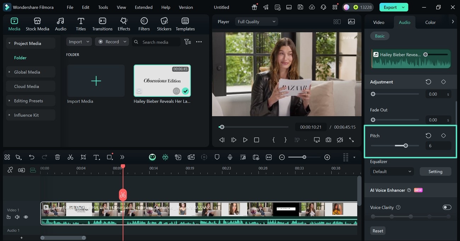Select the Split scissors tool in the timeline toolbar
Image resolution: width=460 pixels, height=241 pixels.
point(70,157)
